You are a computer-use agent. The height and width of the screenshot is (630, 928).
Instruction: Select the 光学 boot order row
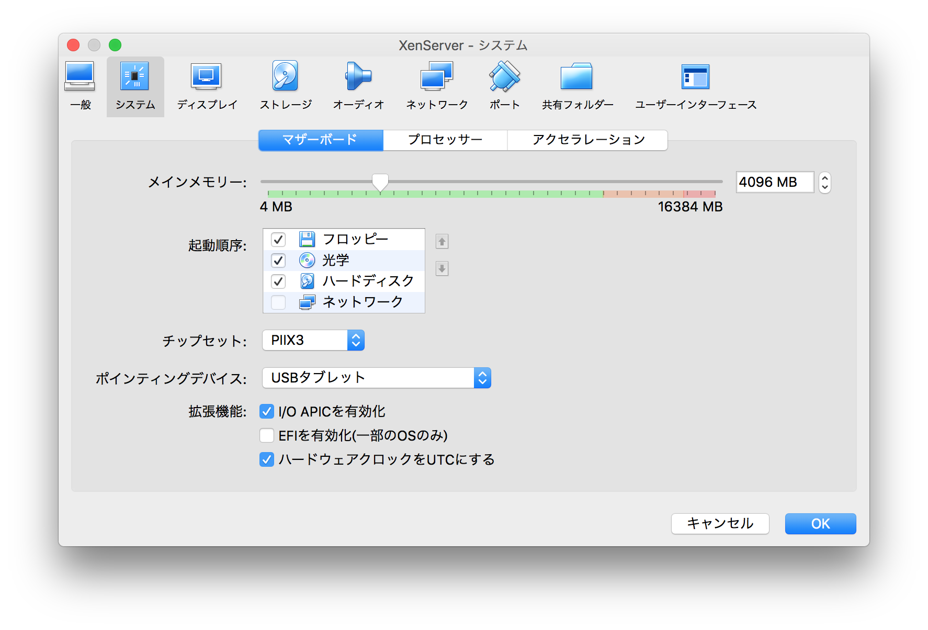(x=344, y=261)
